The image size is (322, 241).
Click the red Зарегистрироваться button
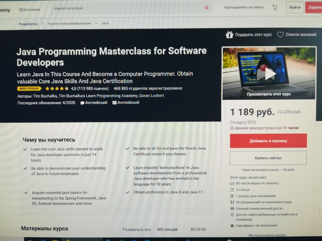314,7
